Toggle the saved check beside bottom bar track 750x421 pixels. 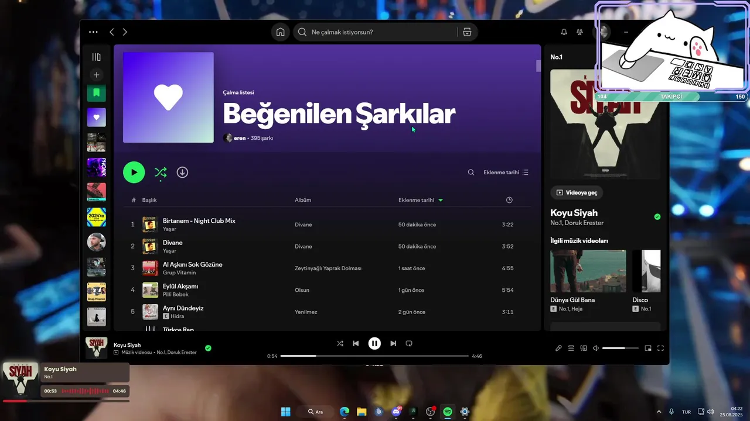tap(208, 348)
